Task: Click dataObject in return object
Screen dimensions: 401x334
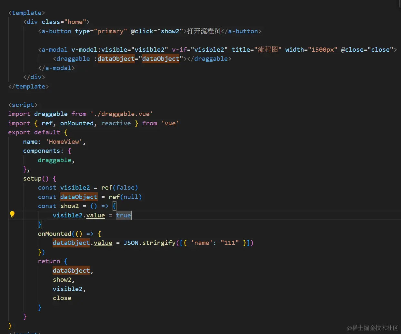Action: (x=71, y=271)
